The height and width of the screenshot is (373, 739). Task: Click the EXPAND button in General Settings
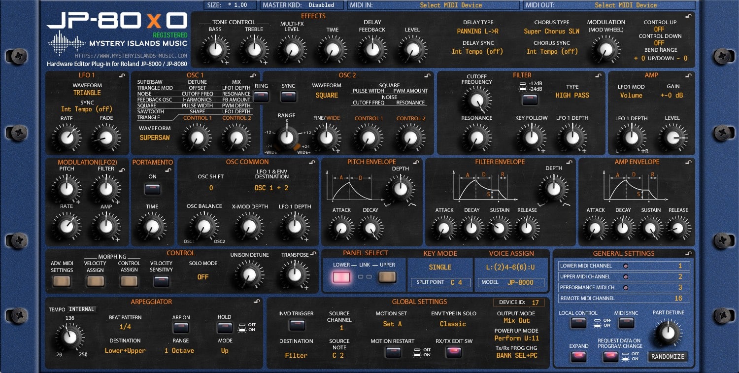pos(578,357)
